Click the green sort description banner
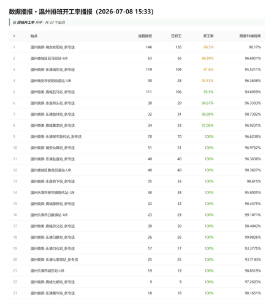The image size is (274, 306). point(137,22)
